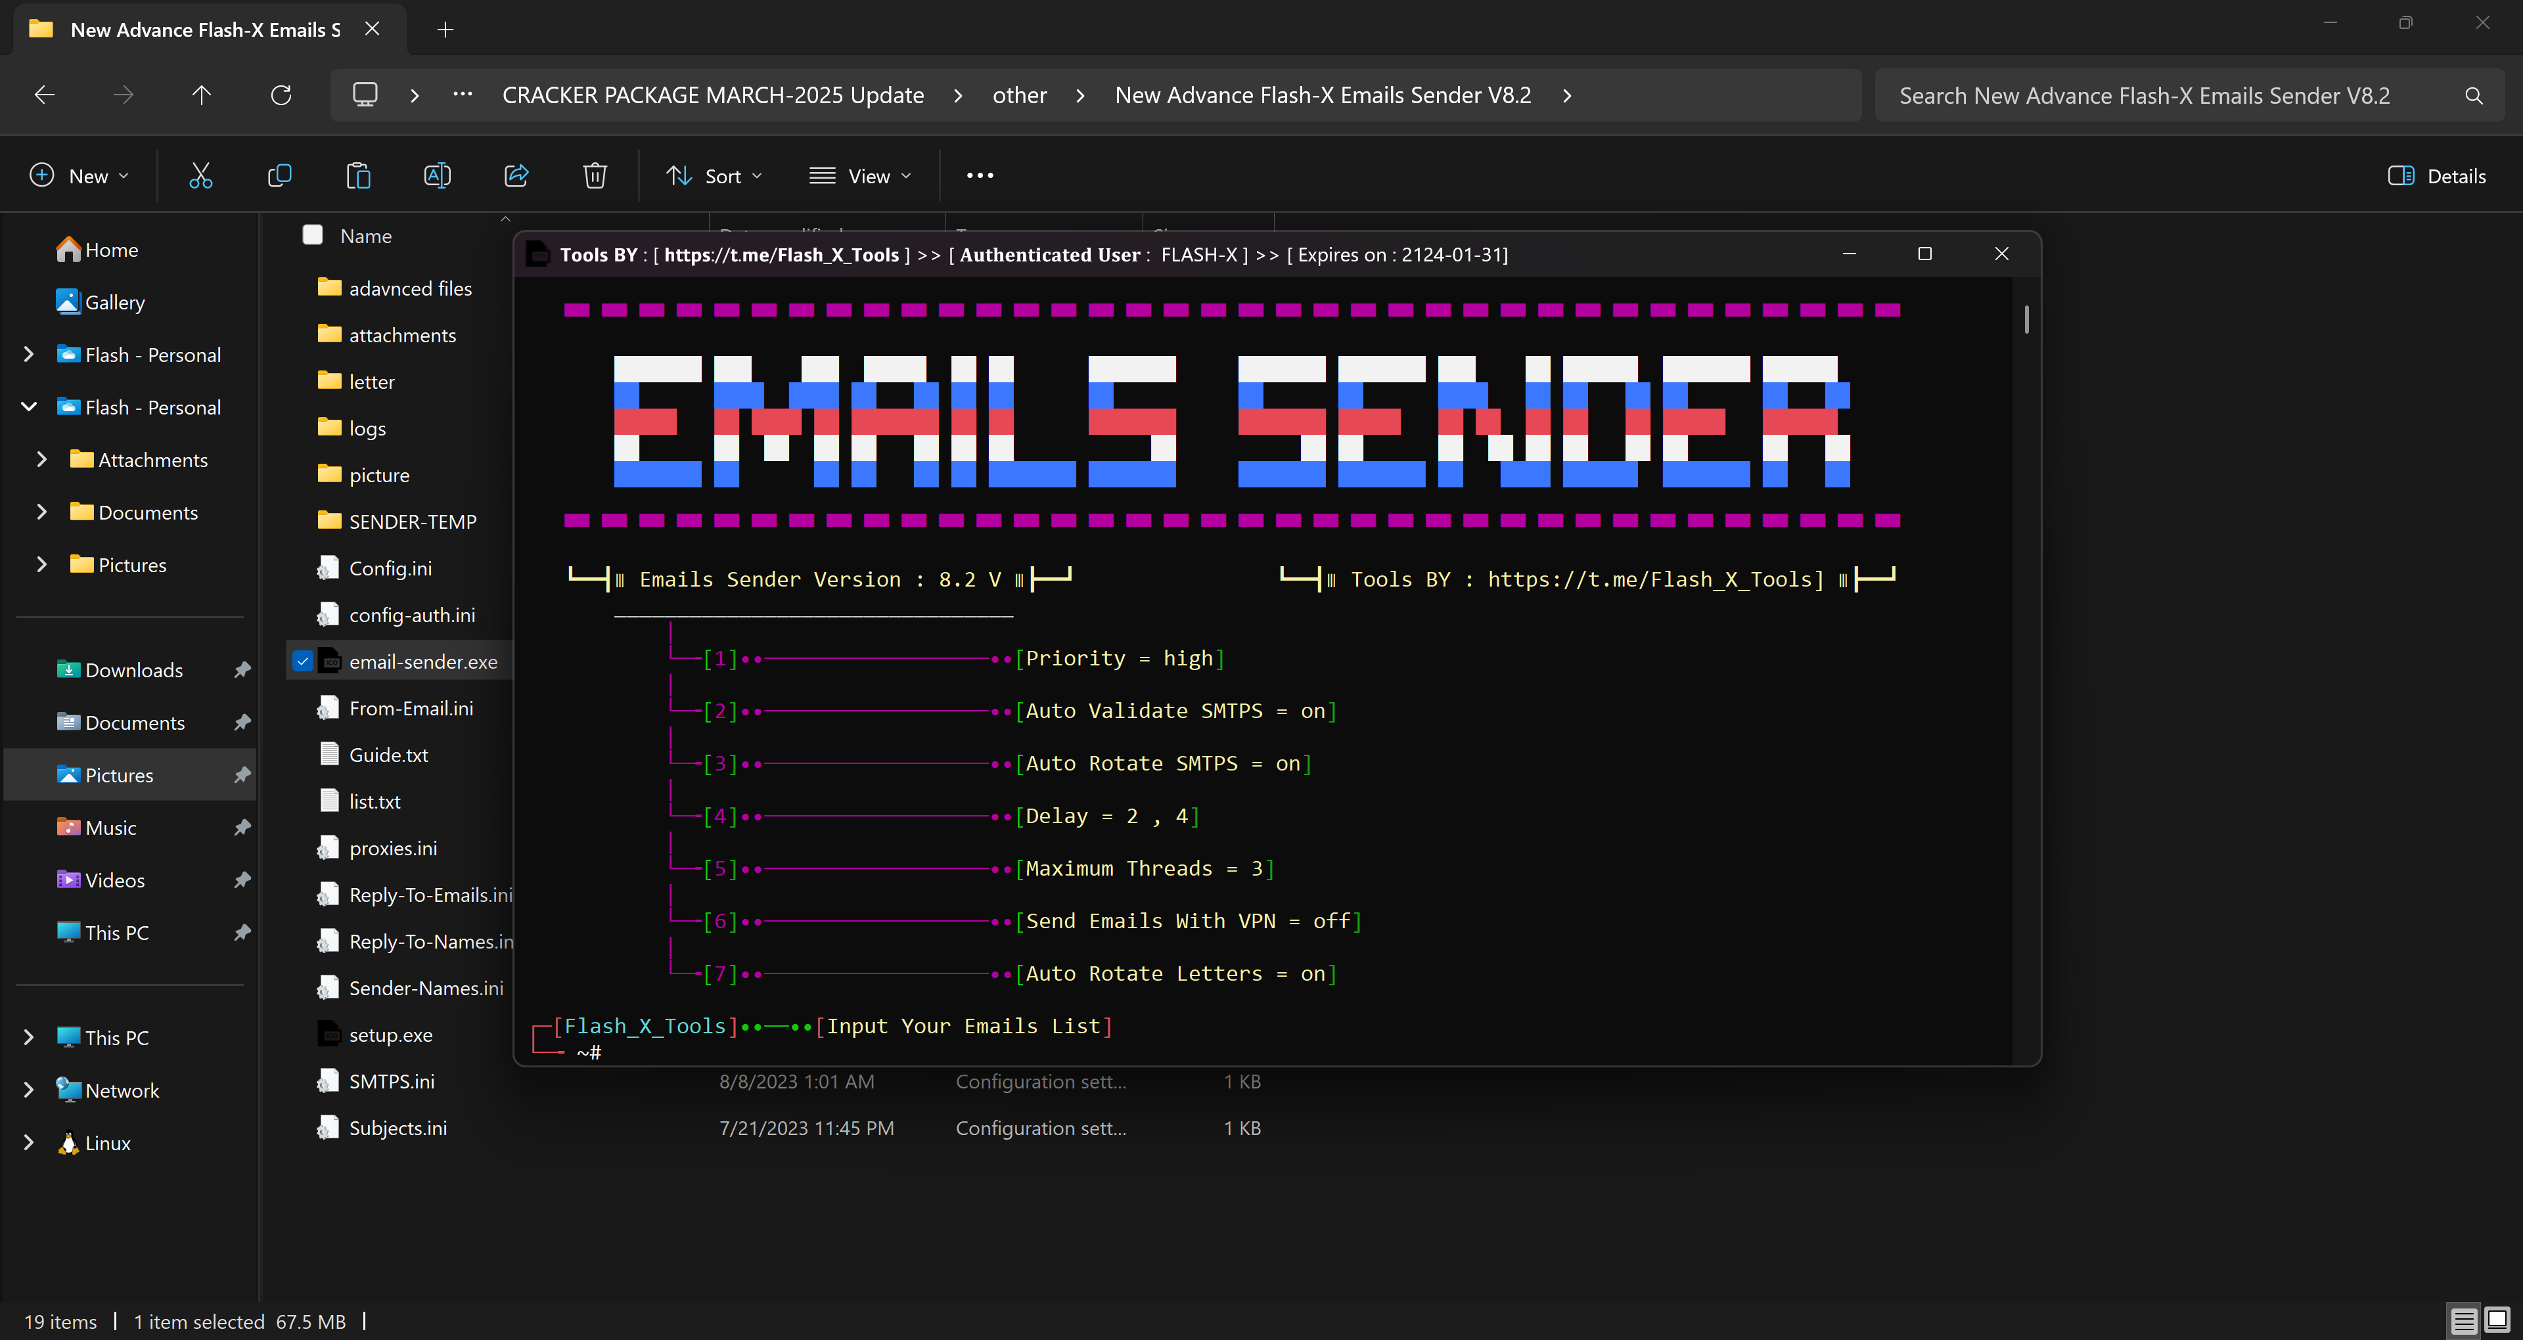The width and height of the screenshot is (2523, 1340).
Task: Rename the selected file using toolbar icon
Action: 438,175
